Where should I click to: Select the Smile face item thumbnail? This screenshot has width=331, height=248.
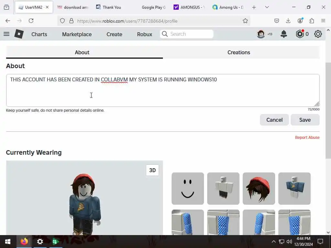point(188,189)
